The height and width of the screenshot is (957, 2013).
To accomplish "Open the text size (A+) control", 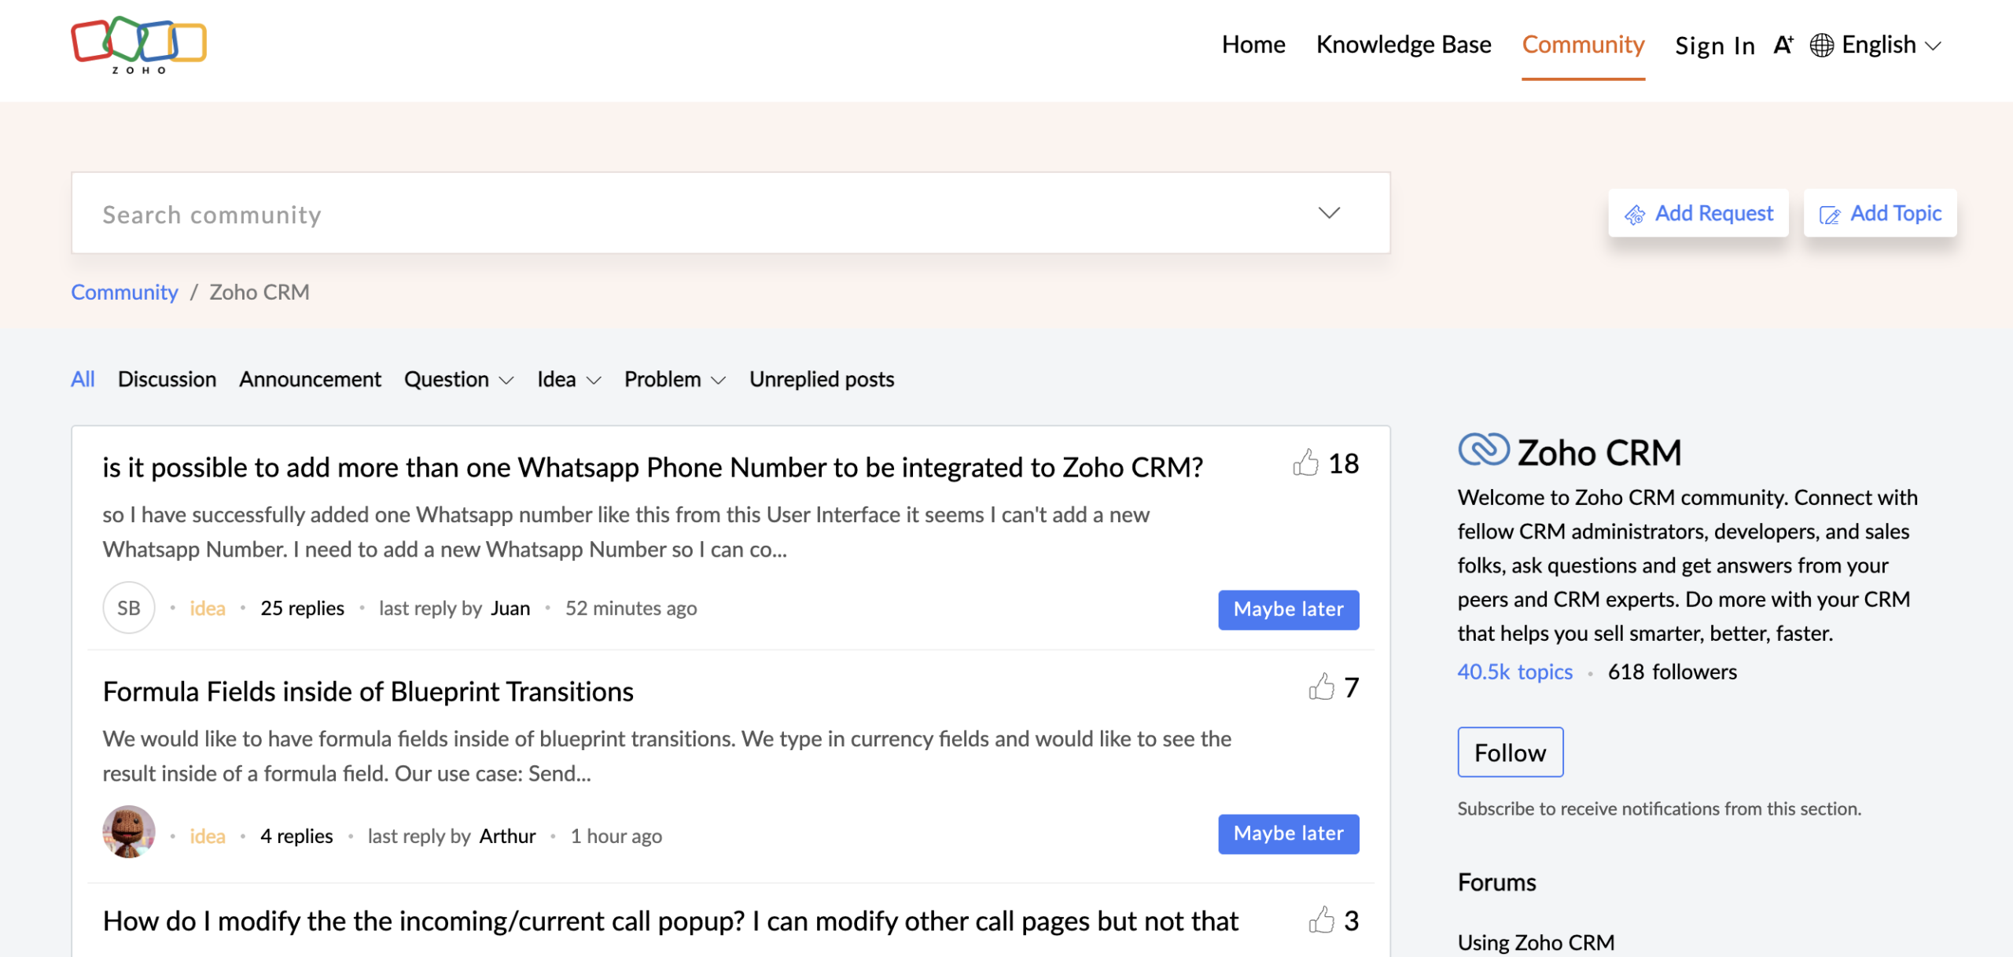I will (x=1783, y=45).
